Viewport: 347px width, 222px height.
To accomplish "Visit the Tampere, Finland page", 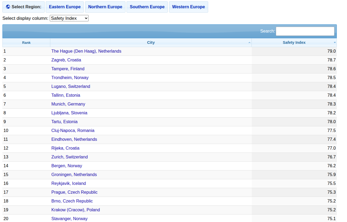I will click(68, 69).
